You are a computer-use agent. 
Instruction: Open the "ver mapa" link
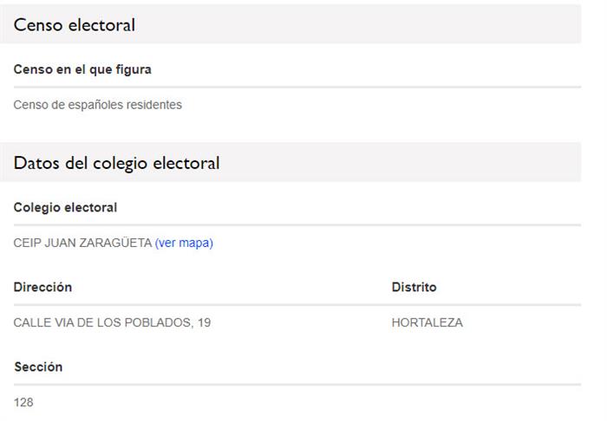184,243
